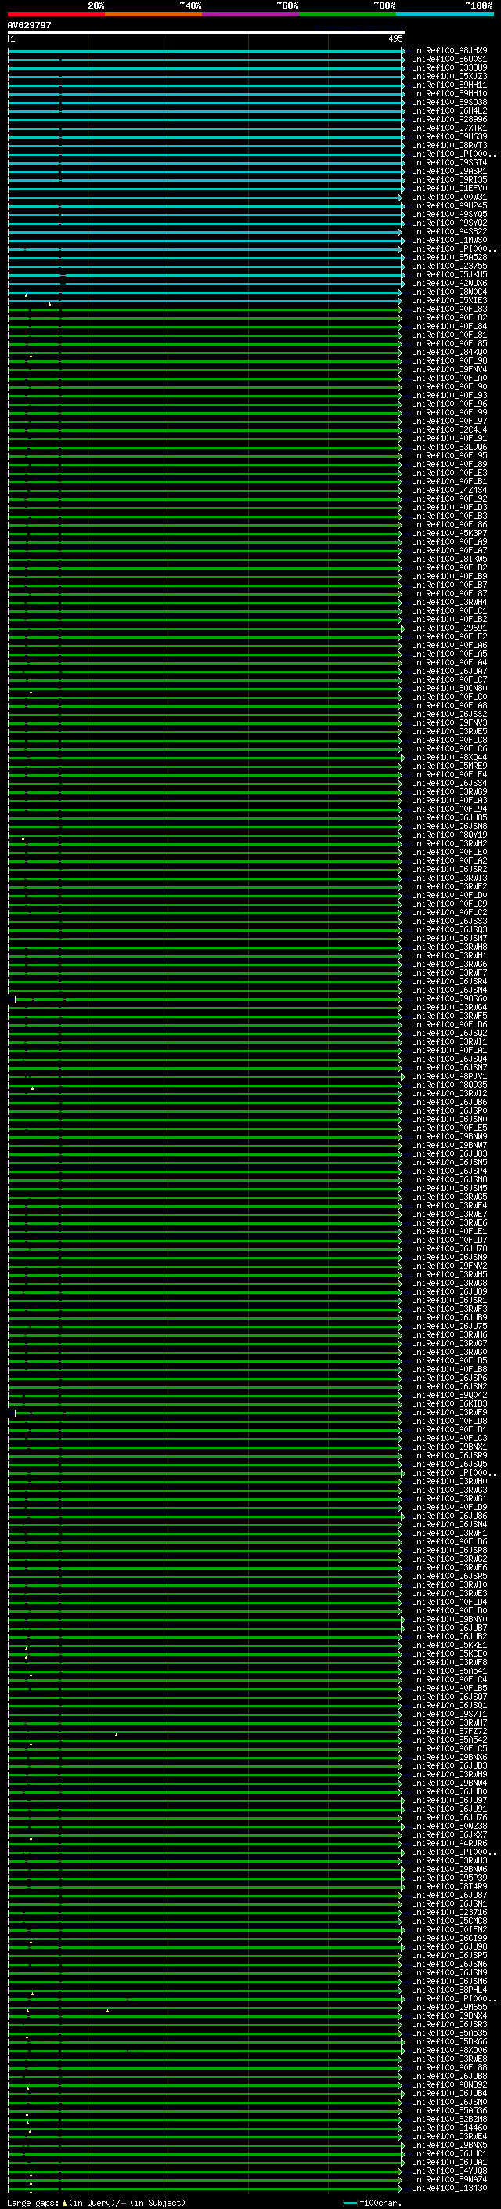Select the UniRef100_A0FLC1 label
Screen dimensions: 501x2209
pos(449,610)
